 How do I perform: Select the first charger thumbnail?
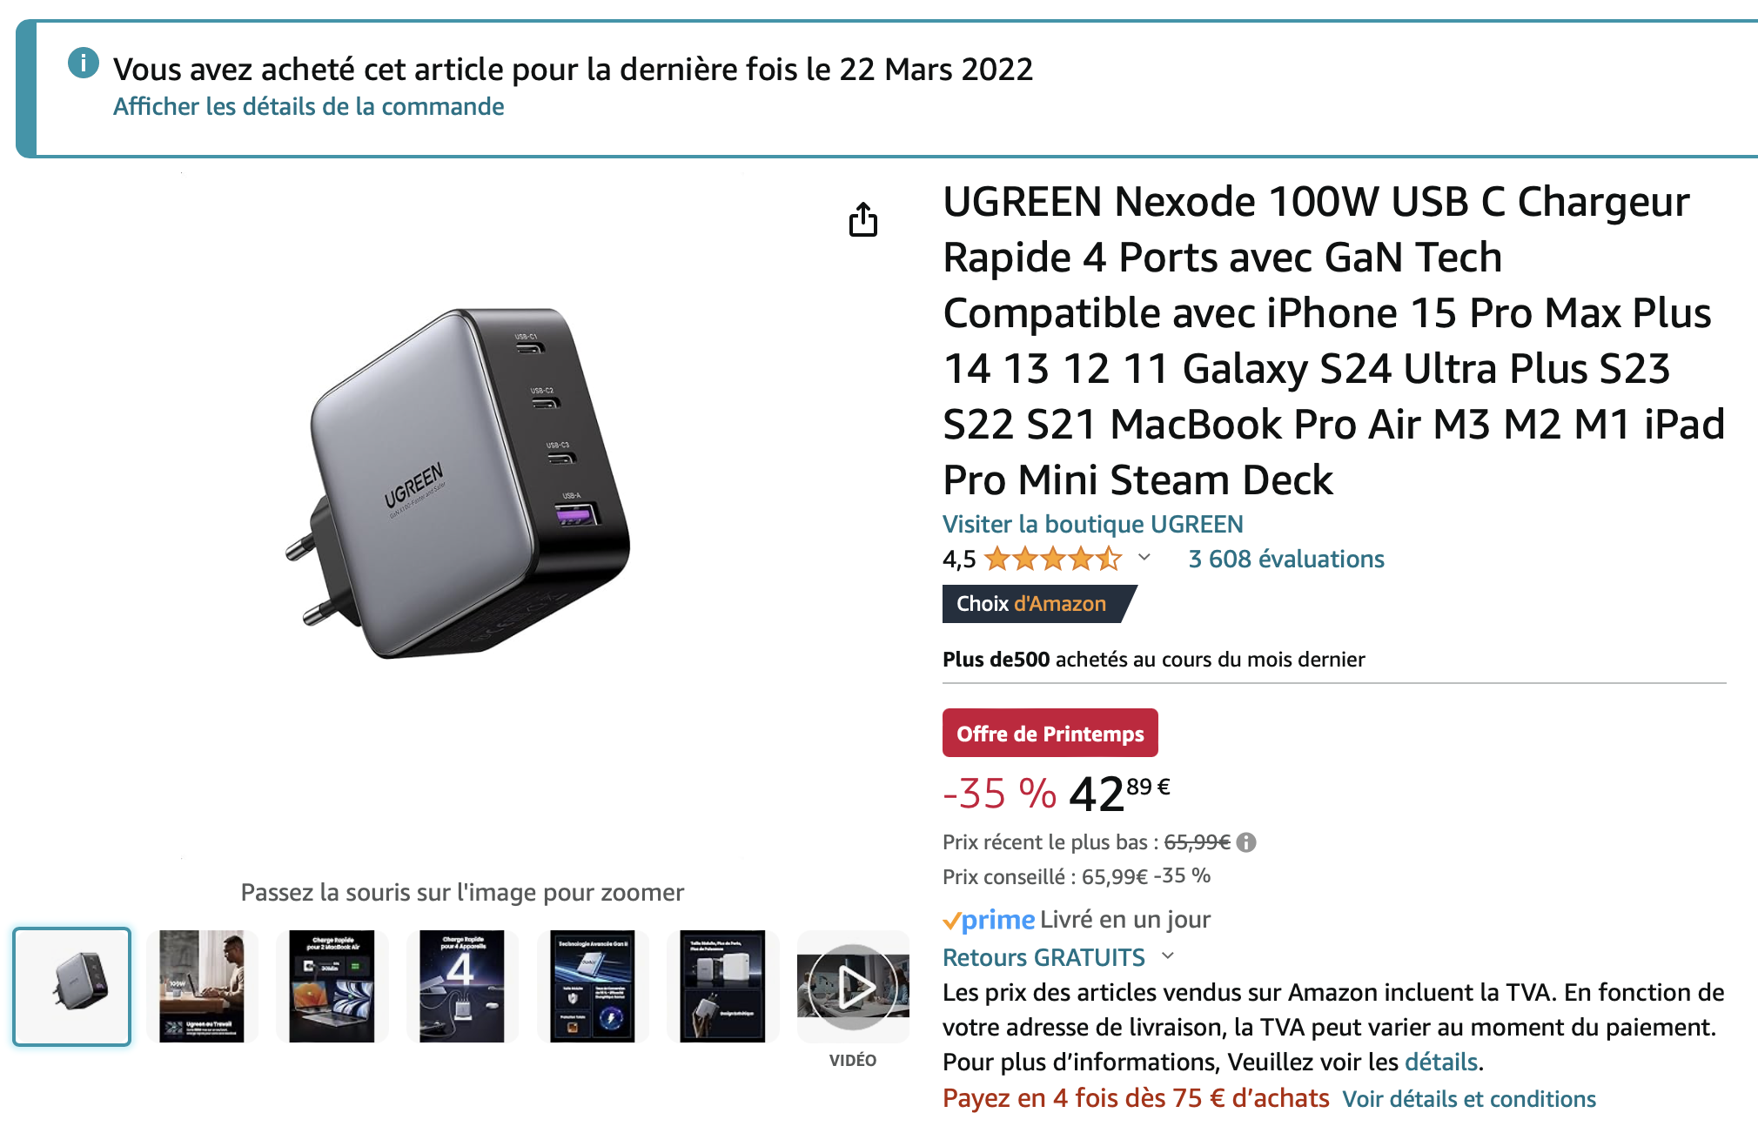pyautogui.click(x=72, y=986)
